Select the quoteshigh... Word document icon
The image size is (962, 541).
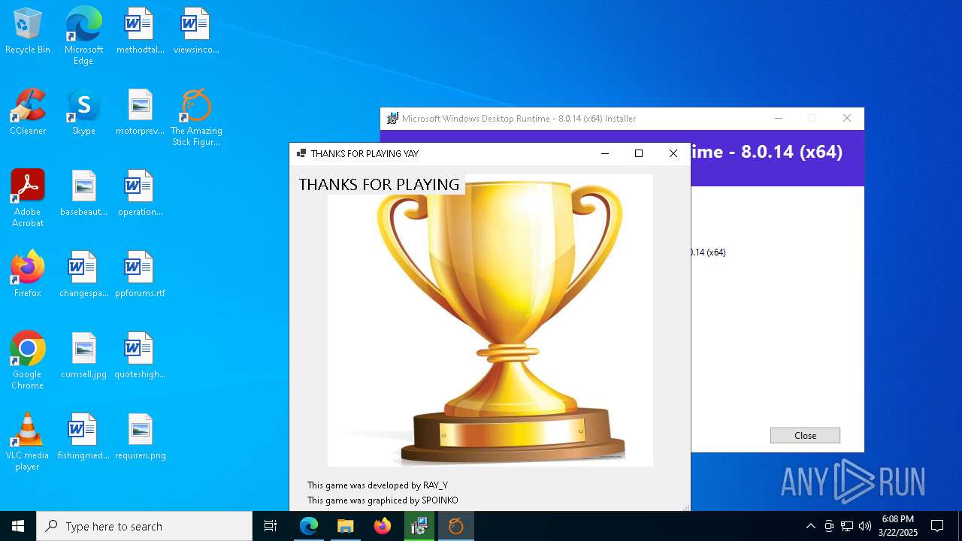(140, 356)
